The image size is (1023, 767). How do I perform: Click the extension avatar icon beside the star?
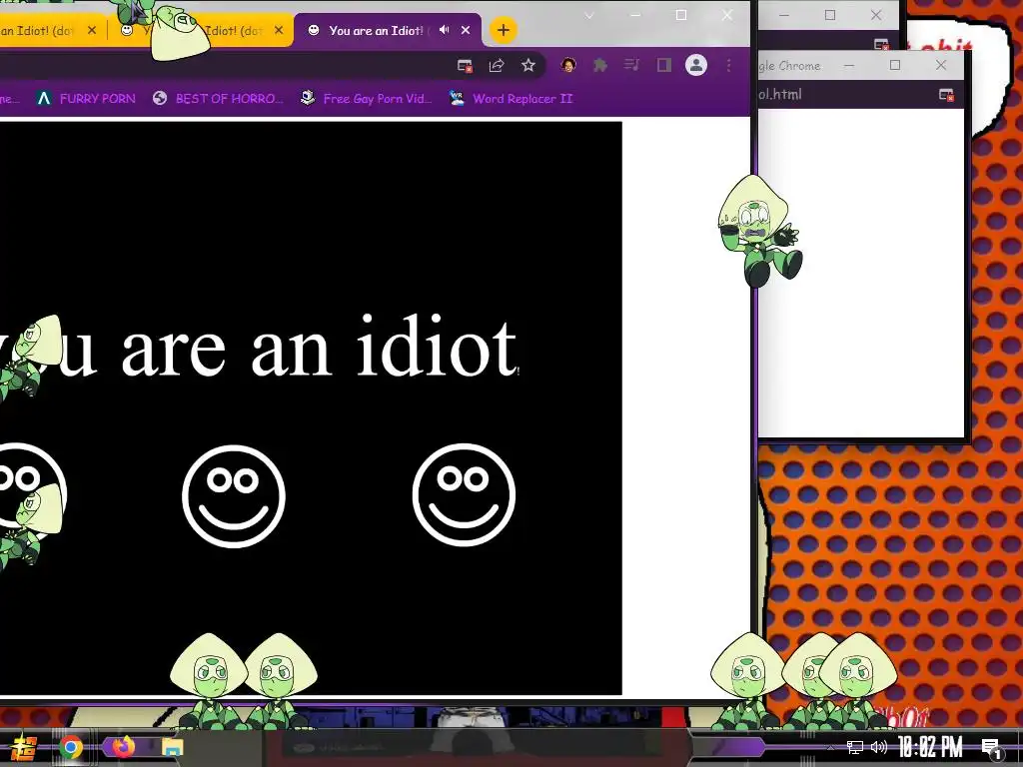tap(568, 65)
